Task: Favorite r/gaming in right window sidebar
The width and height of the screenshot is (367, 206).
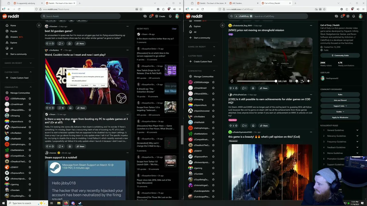Action: pos(213,168)
